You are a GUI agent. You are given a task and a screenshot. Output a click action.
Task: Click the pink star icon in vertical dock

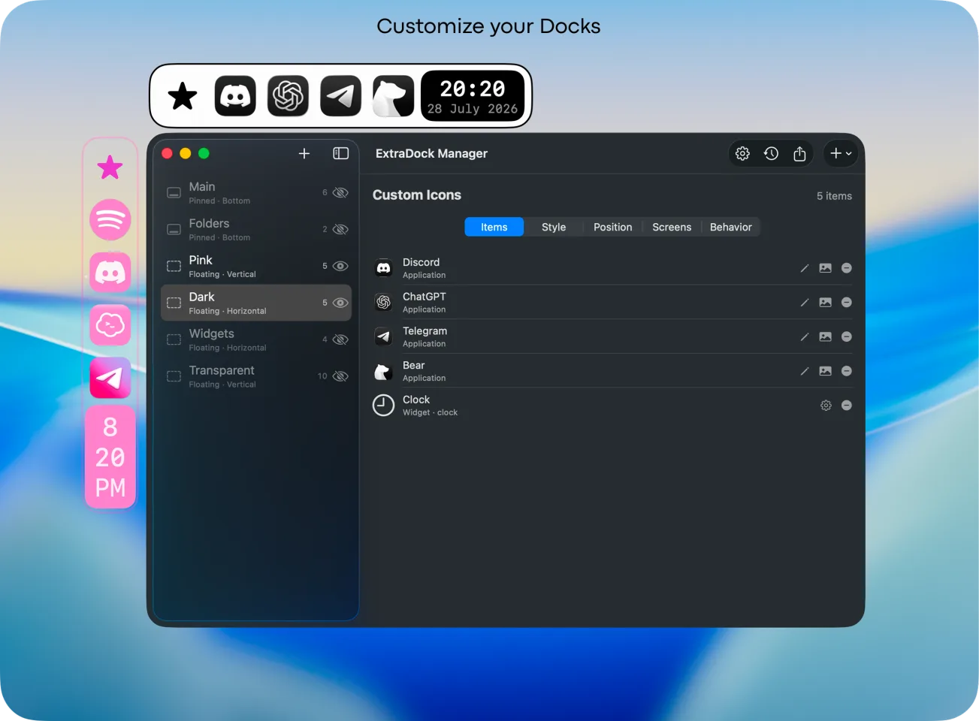coord(110,167)
